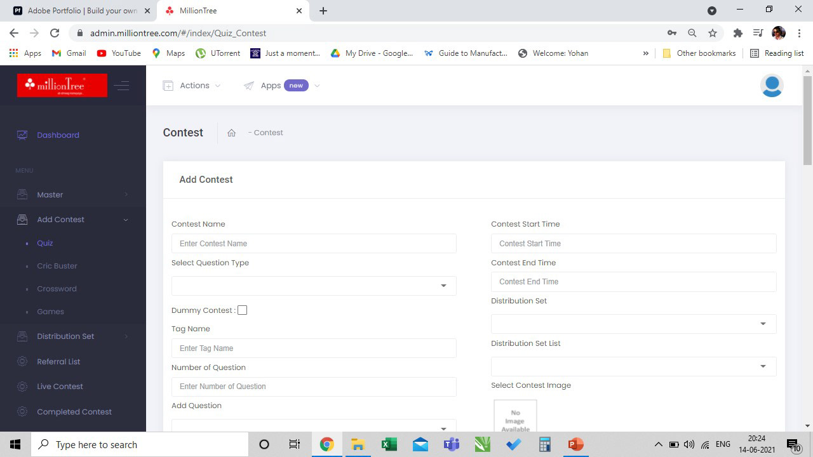Select Games in the sidebar
The height and width of the screenshot is (457, 813).
[x=50, y=312]
